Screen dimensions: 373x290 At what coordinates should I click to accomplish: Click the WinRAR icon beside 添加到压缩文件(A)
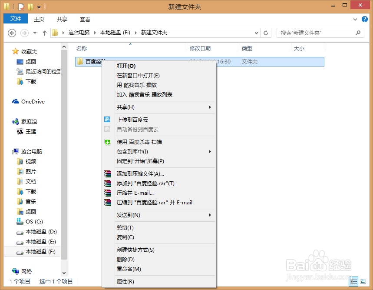tap(108, 174)
